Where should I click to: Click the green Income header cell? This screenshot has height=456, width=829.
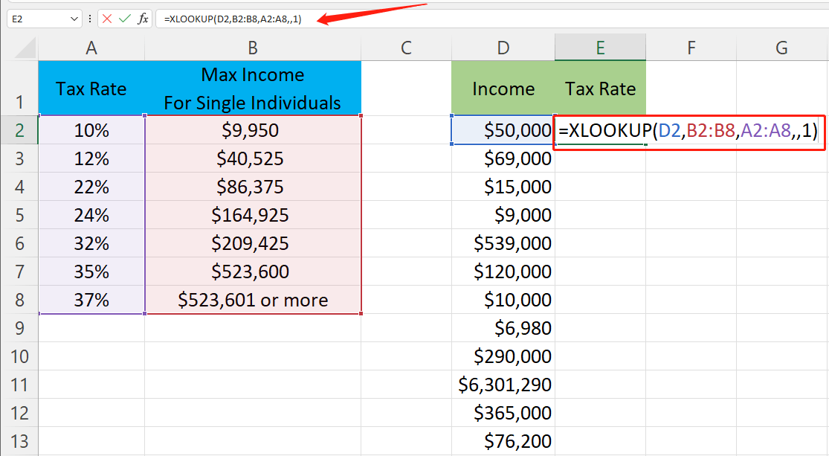point(503,89)
